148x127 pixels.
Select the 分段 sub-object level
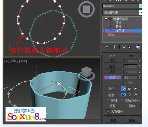[118, 27]
